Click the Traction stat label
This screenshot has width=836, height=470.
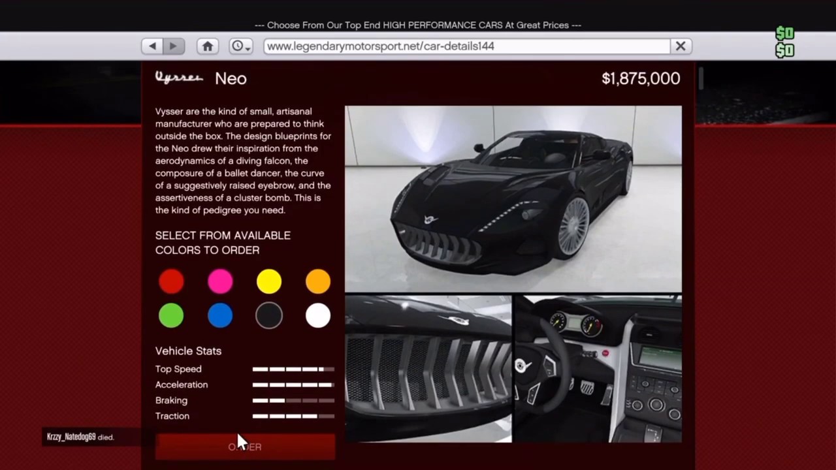(x=172, y=416)
